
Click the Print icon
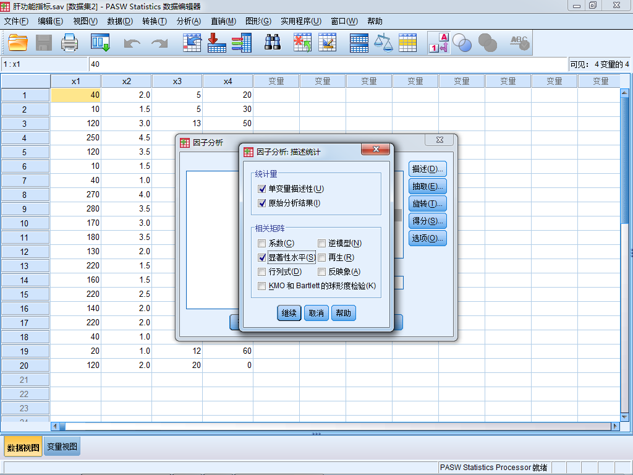coord(69,43)
